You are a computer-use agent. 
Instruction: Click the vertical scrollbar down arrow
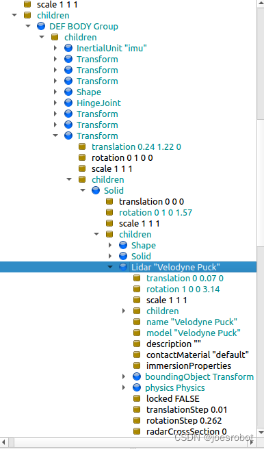tap(261, 433)
